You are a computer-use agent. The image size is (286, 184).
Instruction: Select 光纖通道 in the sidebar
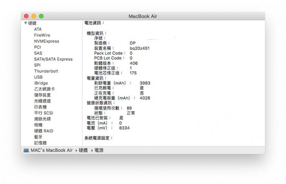43,101
